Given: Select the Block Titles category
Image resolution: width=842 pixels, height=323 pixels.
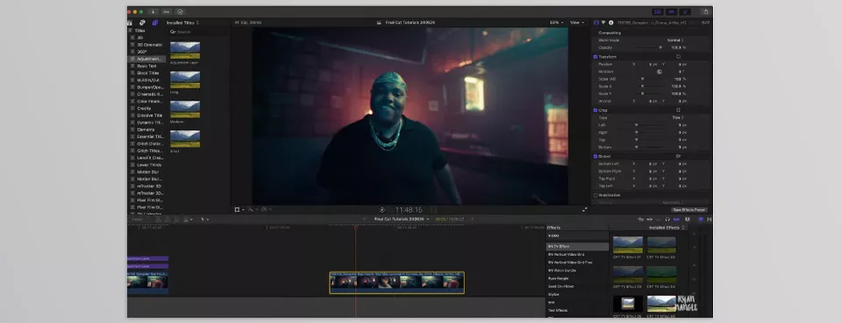Looking at the screenshot, I should click(147, 73).
